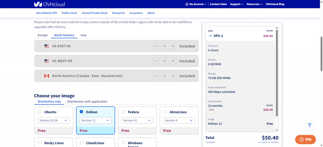Tick the US-WEST-OR checkbox

(39, 61)
